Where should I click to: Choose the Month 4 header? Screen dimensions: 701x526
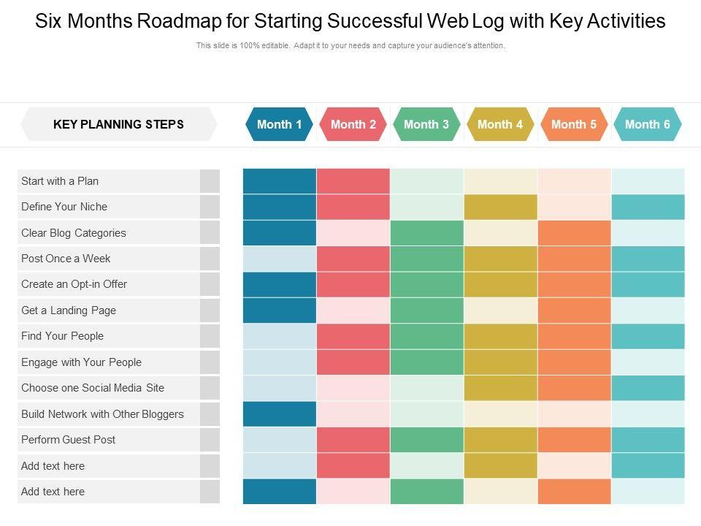500,124
